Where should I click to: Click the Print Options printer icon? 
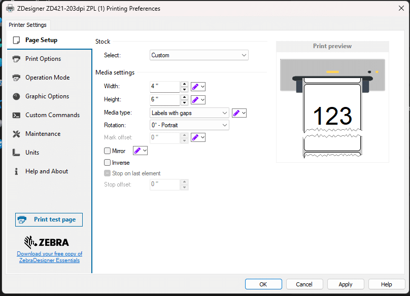16,59
